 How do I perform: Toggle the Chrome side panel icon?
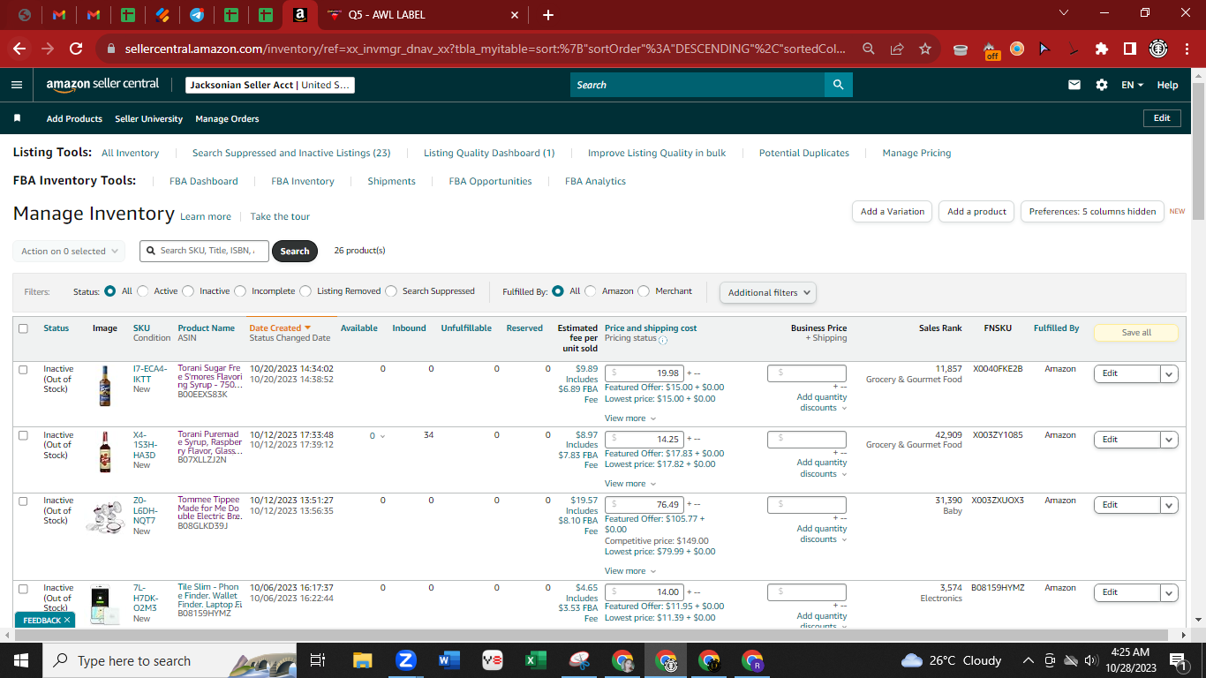click(x=1130, y=49)
